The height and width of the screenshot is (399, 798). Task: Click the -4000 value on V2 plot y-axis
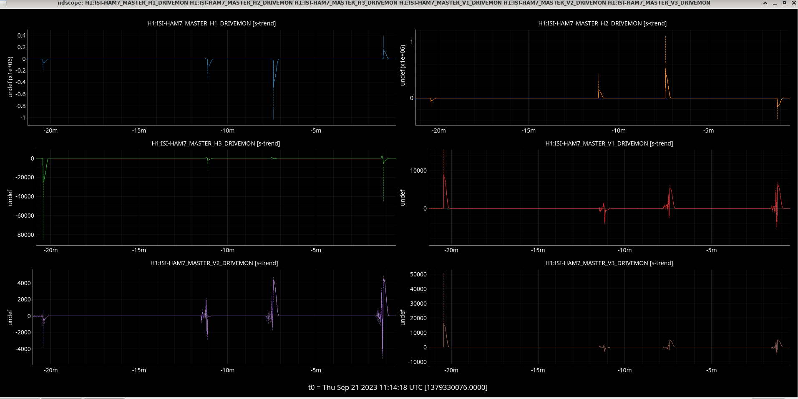tap(23, 349)
